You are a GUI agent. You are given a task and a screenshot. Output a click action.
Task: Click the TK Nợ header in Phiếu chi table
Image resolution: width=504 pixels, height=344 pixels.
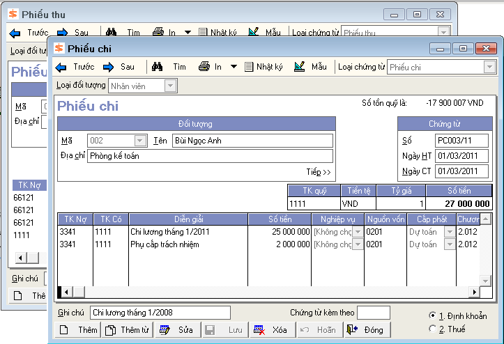coord(75,219)
